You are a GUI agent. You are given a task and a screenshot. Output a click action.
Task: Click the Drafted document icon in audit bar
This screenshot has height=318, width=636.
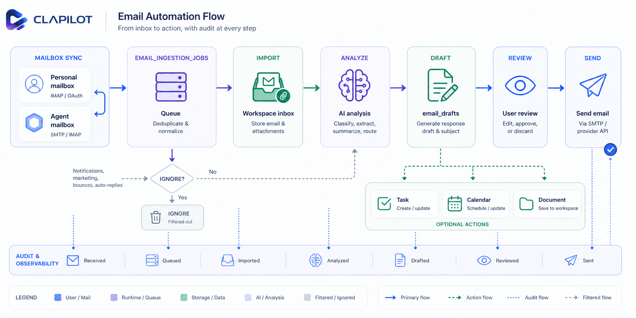[x=400, y=260]
